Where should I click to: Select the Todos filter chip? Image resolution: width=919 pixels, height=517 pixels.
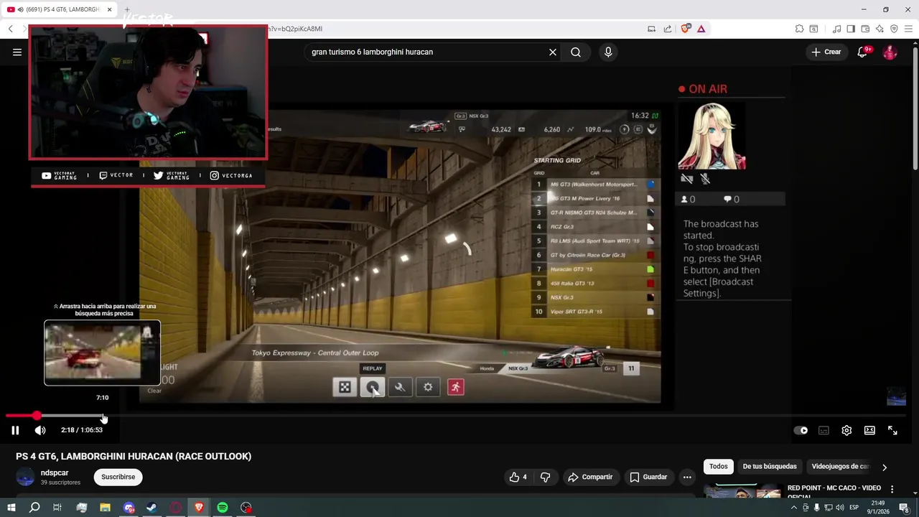click(x=718, y=467)
